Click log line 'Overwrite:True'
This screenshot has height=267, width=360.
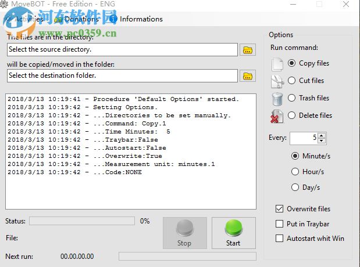pyautogui.click(x=85, y=156)
